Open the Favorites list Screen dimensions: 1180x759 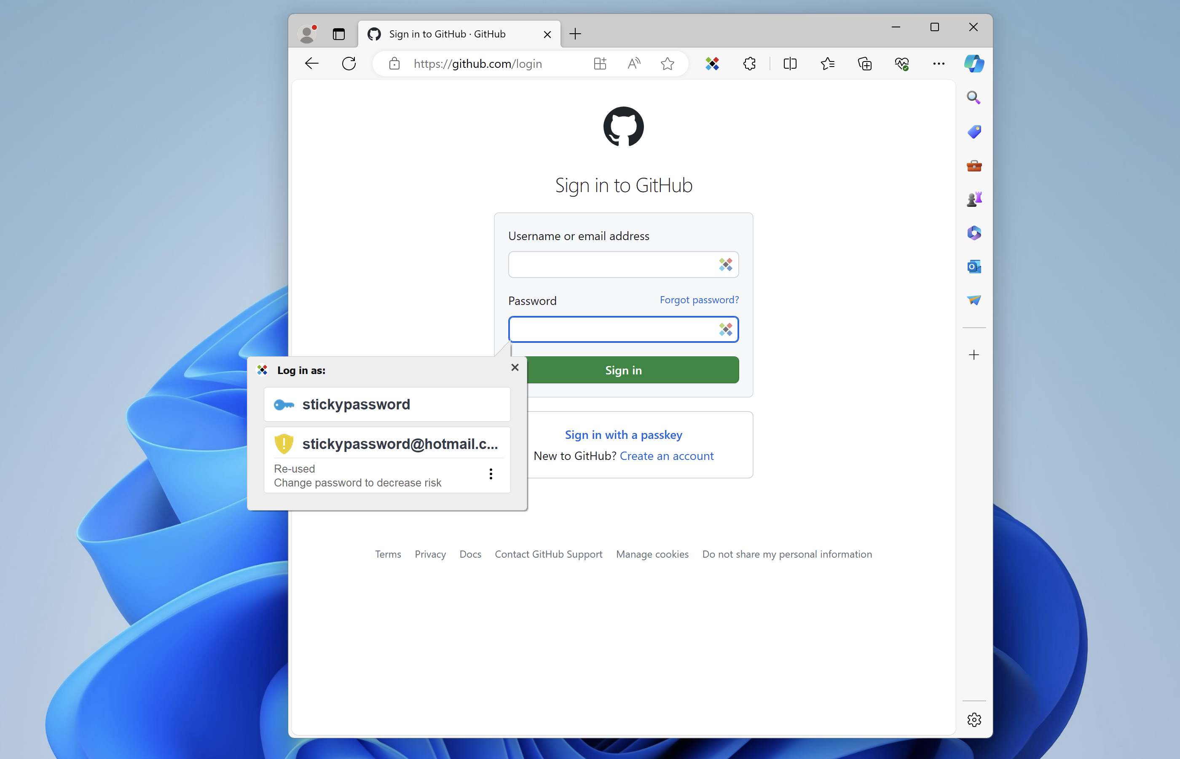click(x=828, y=64)
